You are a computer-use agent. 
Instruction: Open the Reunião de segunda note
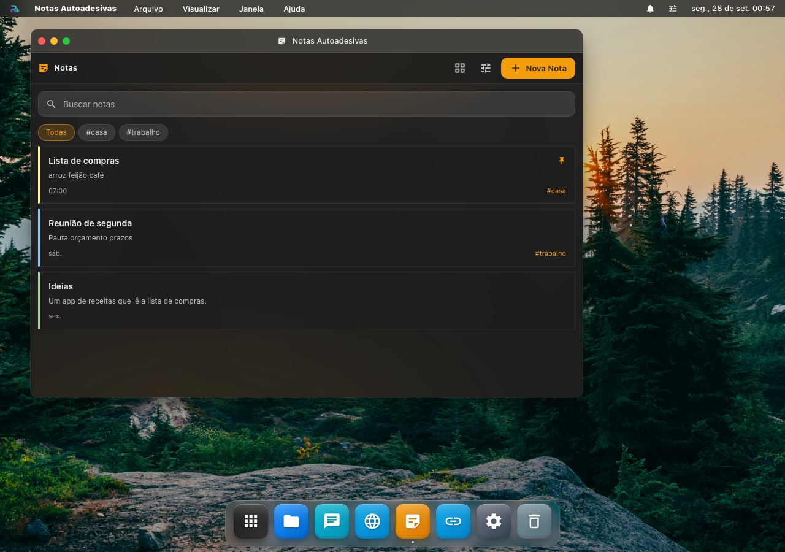(307, 238)
